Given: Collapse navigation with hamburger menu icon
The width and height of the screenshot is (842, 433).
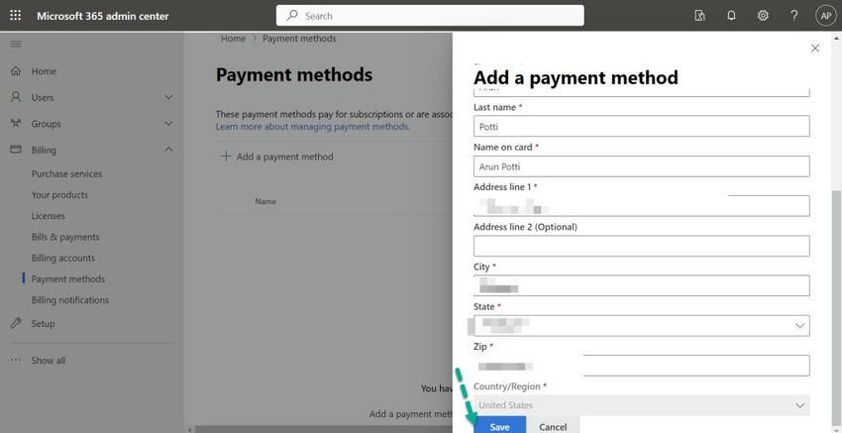Looking at the screenshot, I should coord(16,44).
